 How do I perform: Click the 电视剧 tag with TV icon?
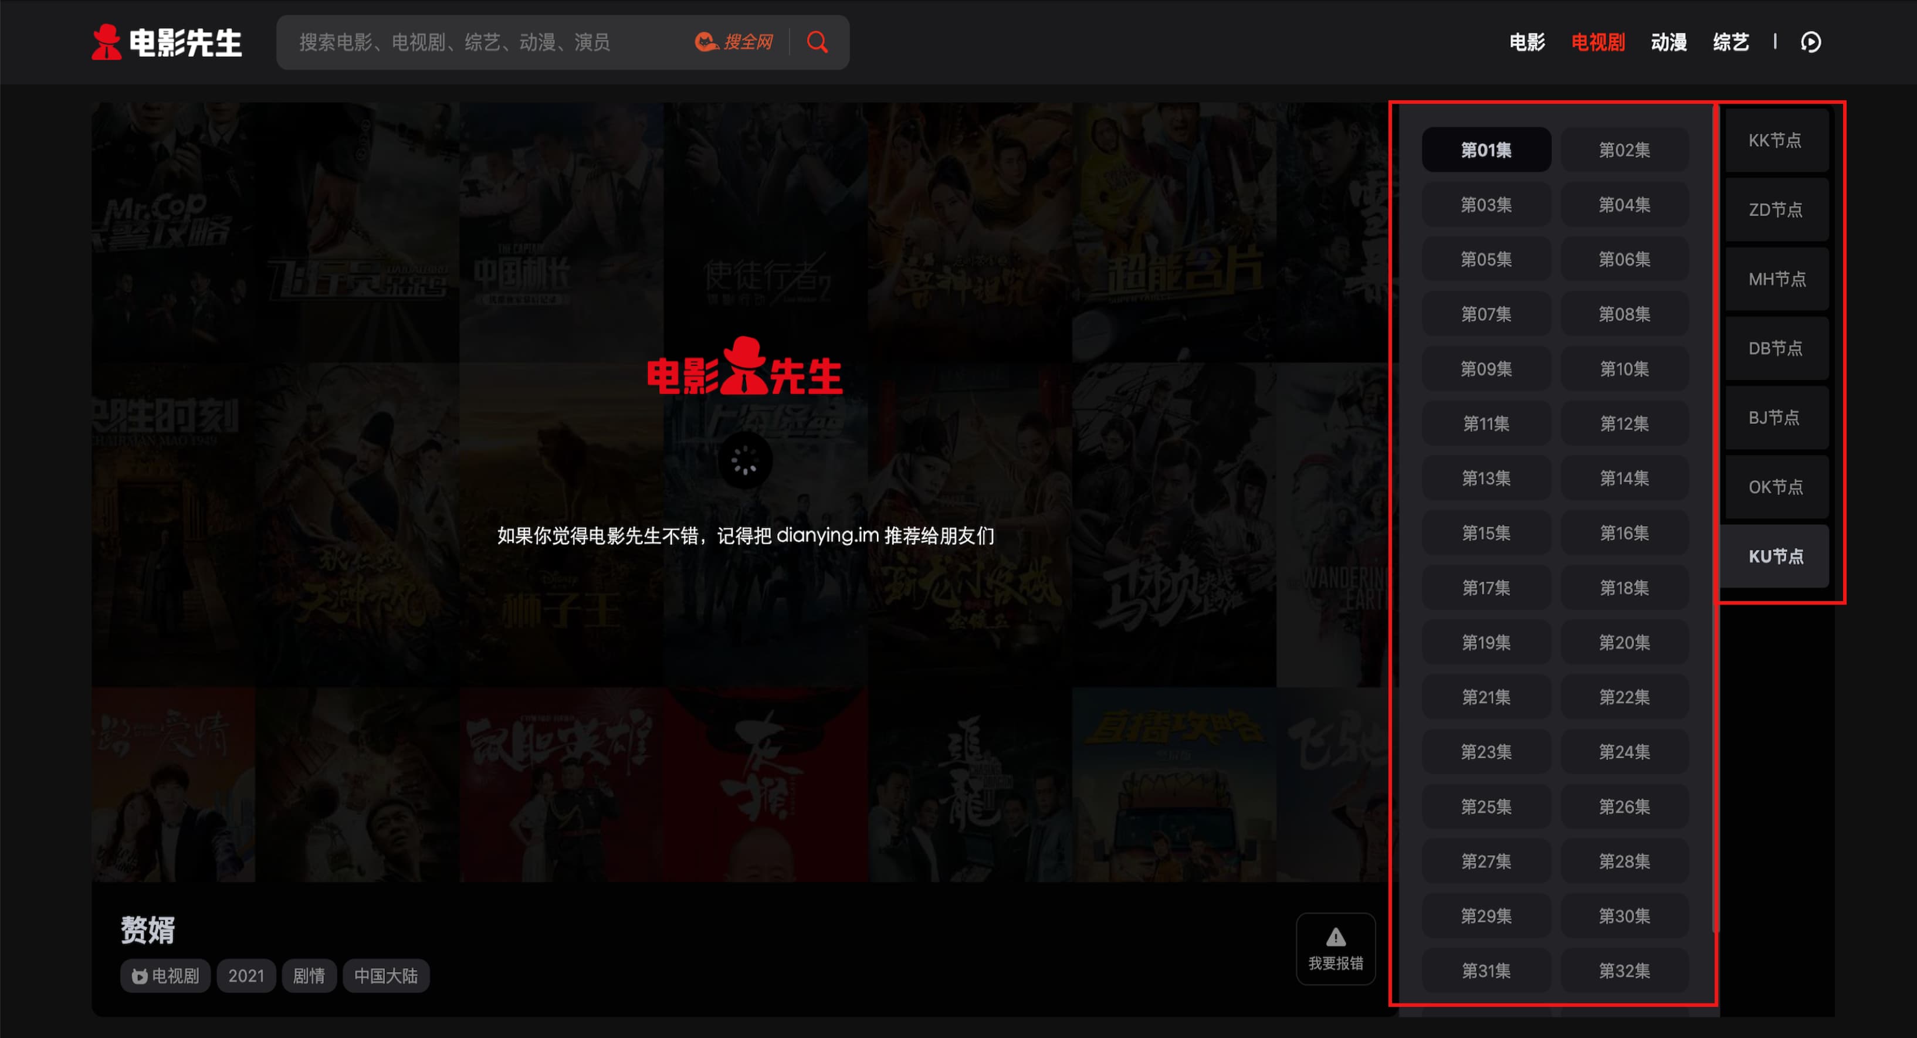[165, 975]
